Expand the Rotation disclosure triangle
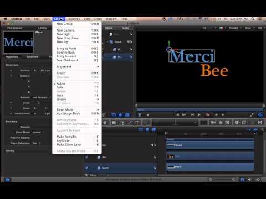 [x=11, y=76]
